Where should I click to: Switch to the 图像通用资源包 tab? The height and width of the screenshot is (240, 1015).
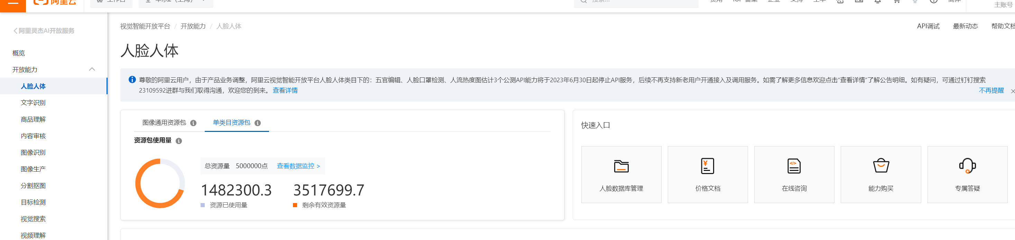164,123
